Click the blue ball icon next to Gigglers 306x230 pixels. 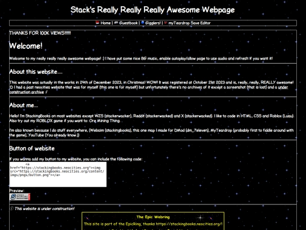point(143,23)
